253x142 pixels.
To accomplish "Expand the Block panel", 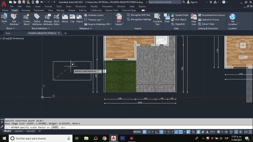I will 11,28.
